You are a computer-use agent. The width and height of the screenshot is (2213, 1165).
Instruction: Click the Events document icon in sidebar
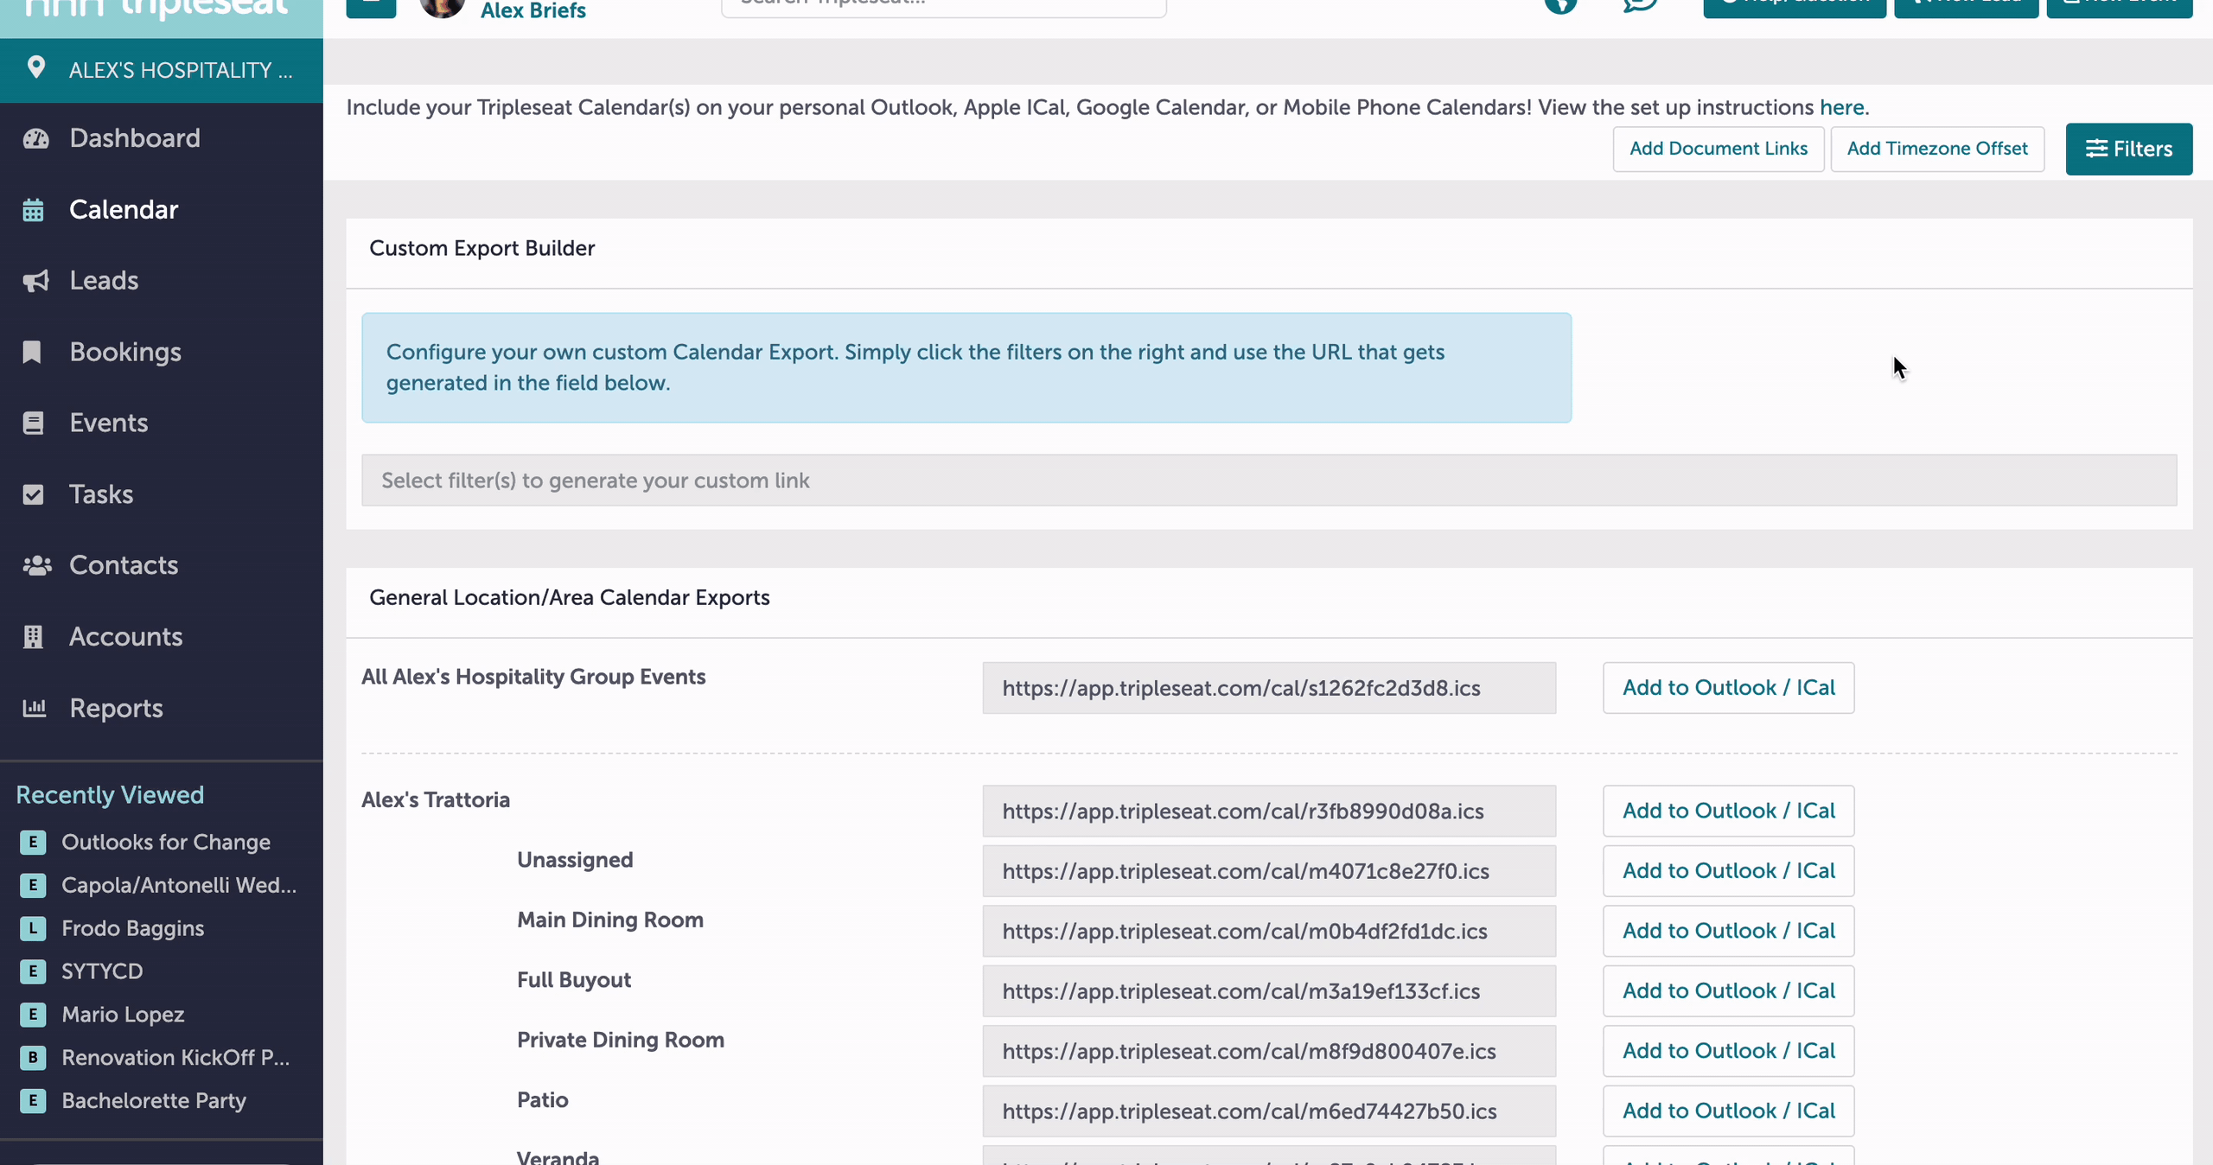point(33,423)
